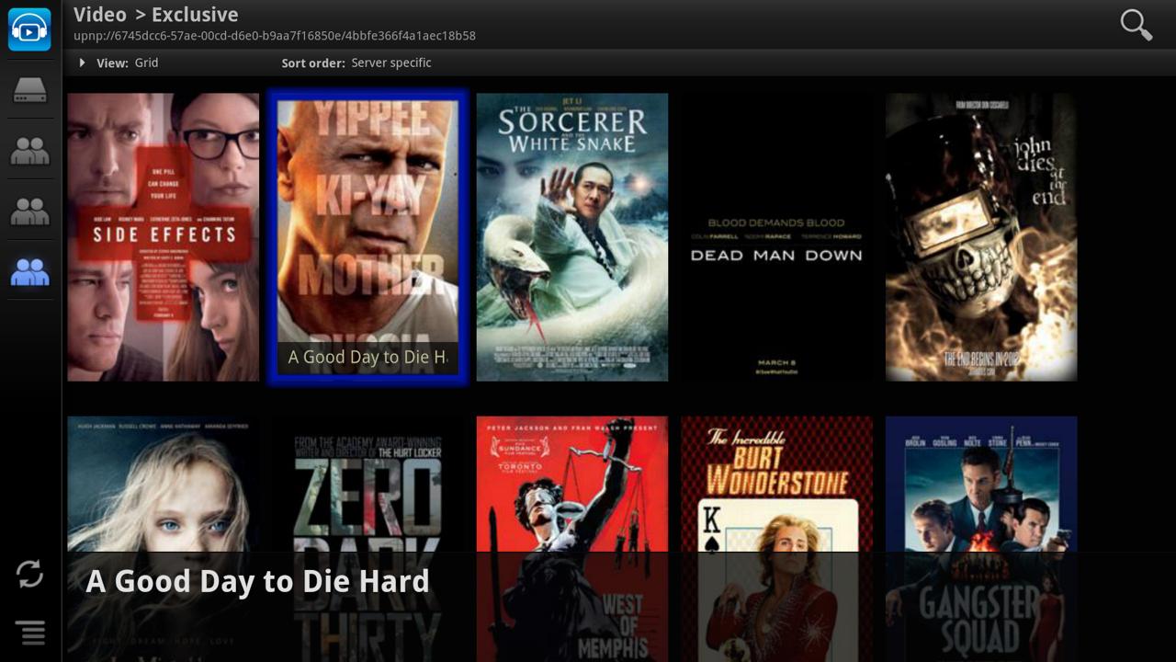1176x662 pixels.
Task: Open Gangster Squad poster
Action: (x=981, y=539)
